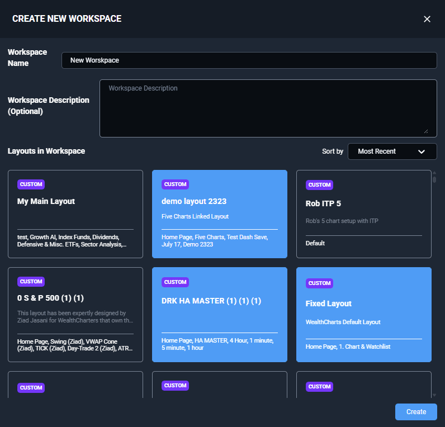Click the CUSTOM badge on My Main Layout
The height and width of the screenshot is (427, 445).
(x=31, y=184)
